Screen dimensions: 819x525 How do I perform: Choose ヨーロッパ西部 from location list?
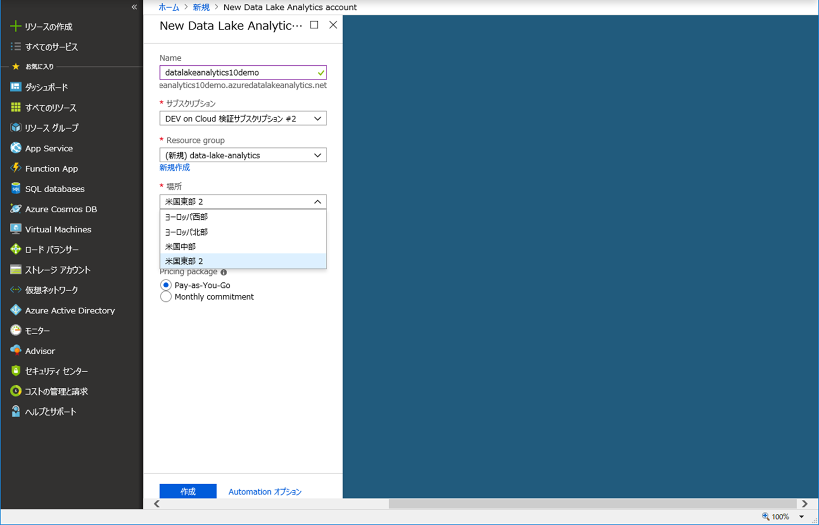pyautogui.click(x=187, y=217)
